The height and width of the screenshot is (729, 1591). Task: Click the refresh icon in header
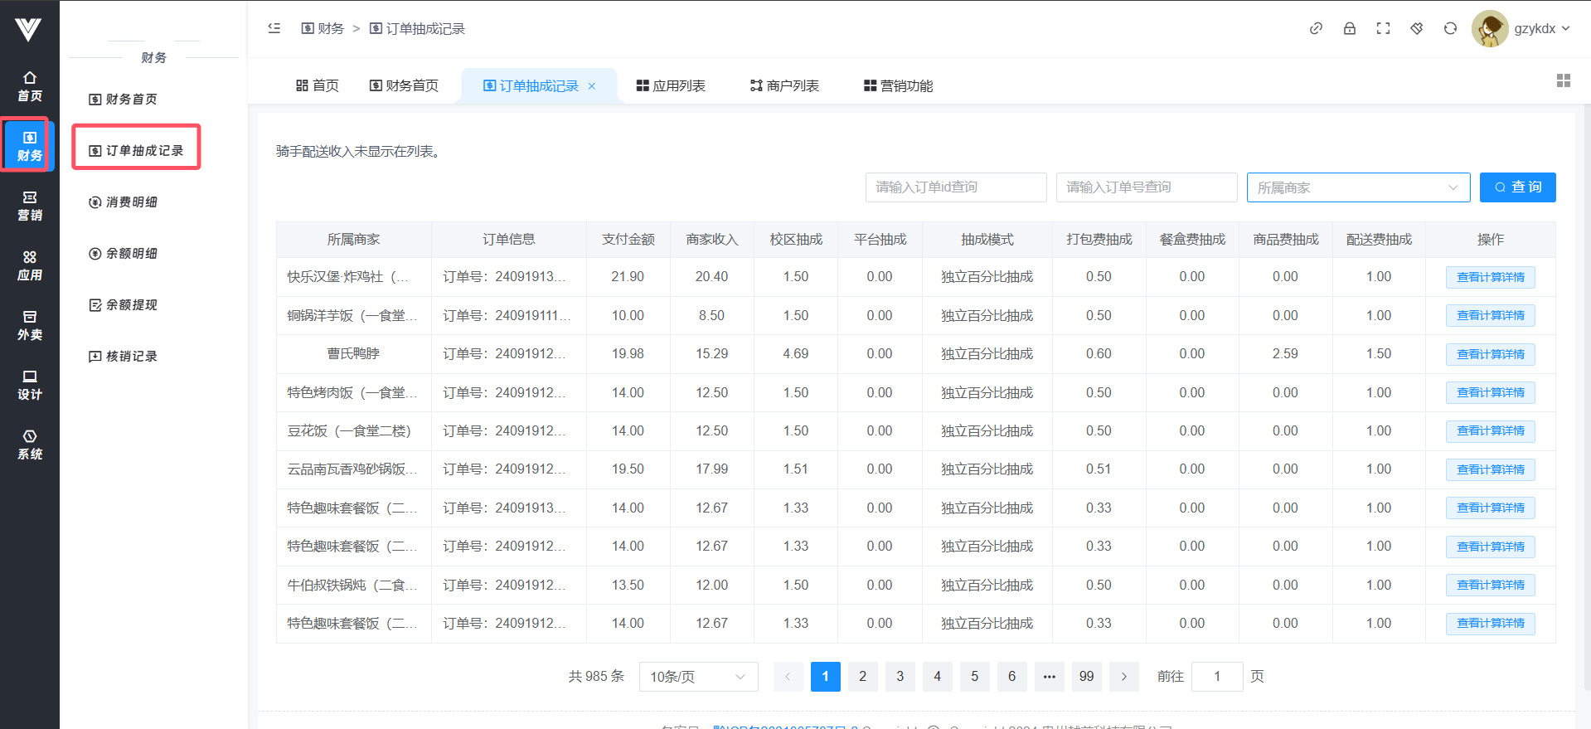(1450, 28)
